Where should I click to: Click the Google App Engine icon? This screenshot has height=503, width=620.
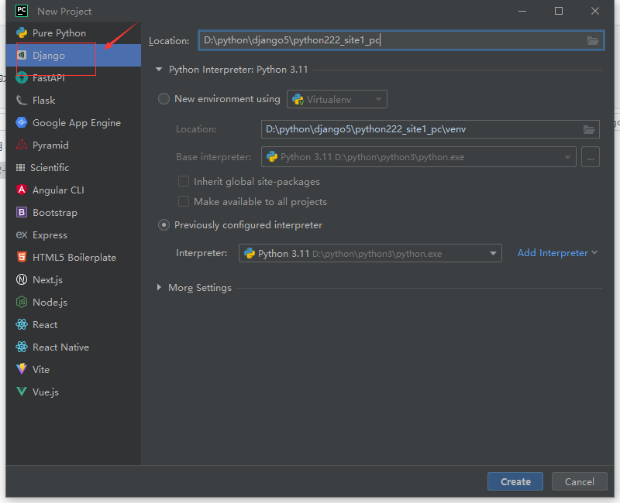tap(22, 123)
